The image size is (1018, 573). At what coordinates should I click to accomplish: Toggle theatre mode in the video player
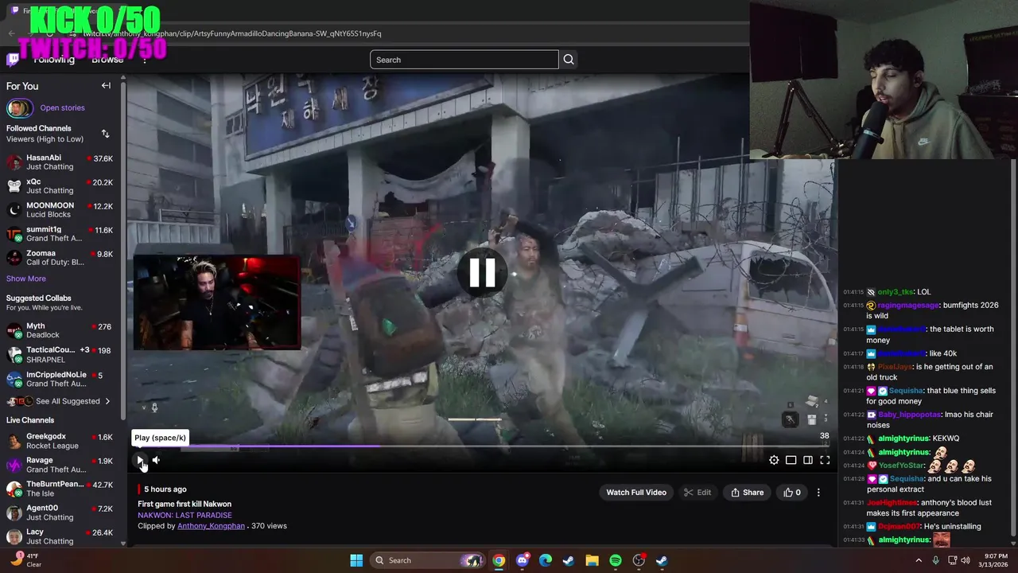[791, 460]
